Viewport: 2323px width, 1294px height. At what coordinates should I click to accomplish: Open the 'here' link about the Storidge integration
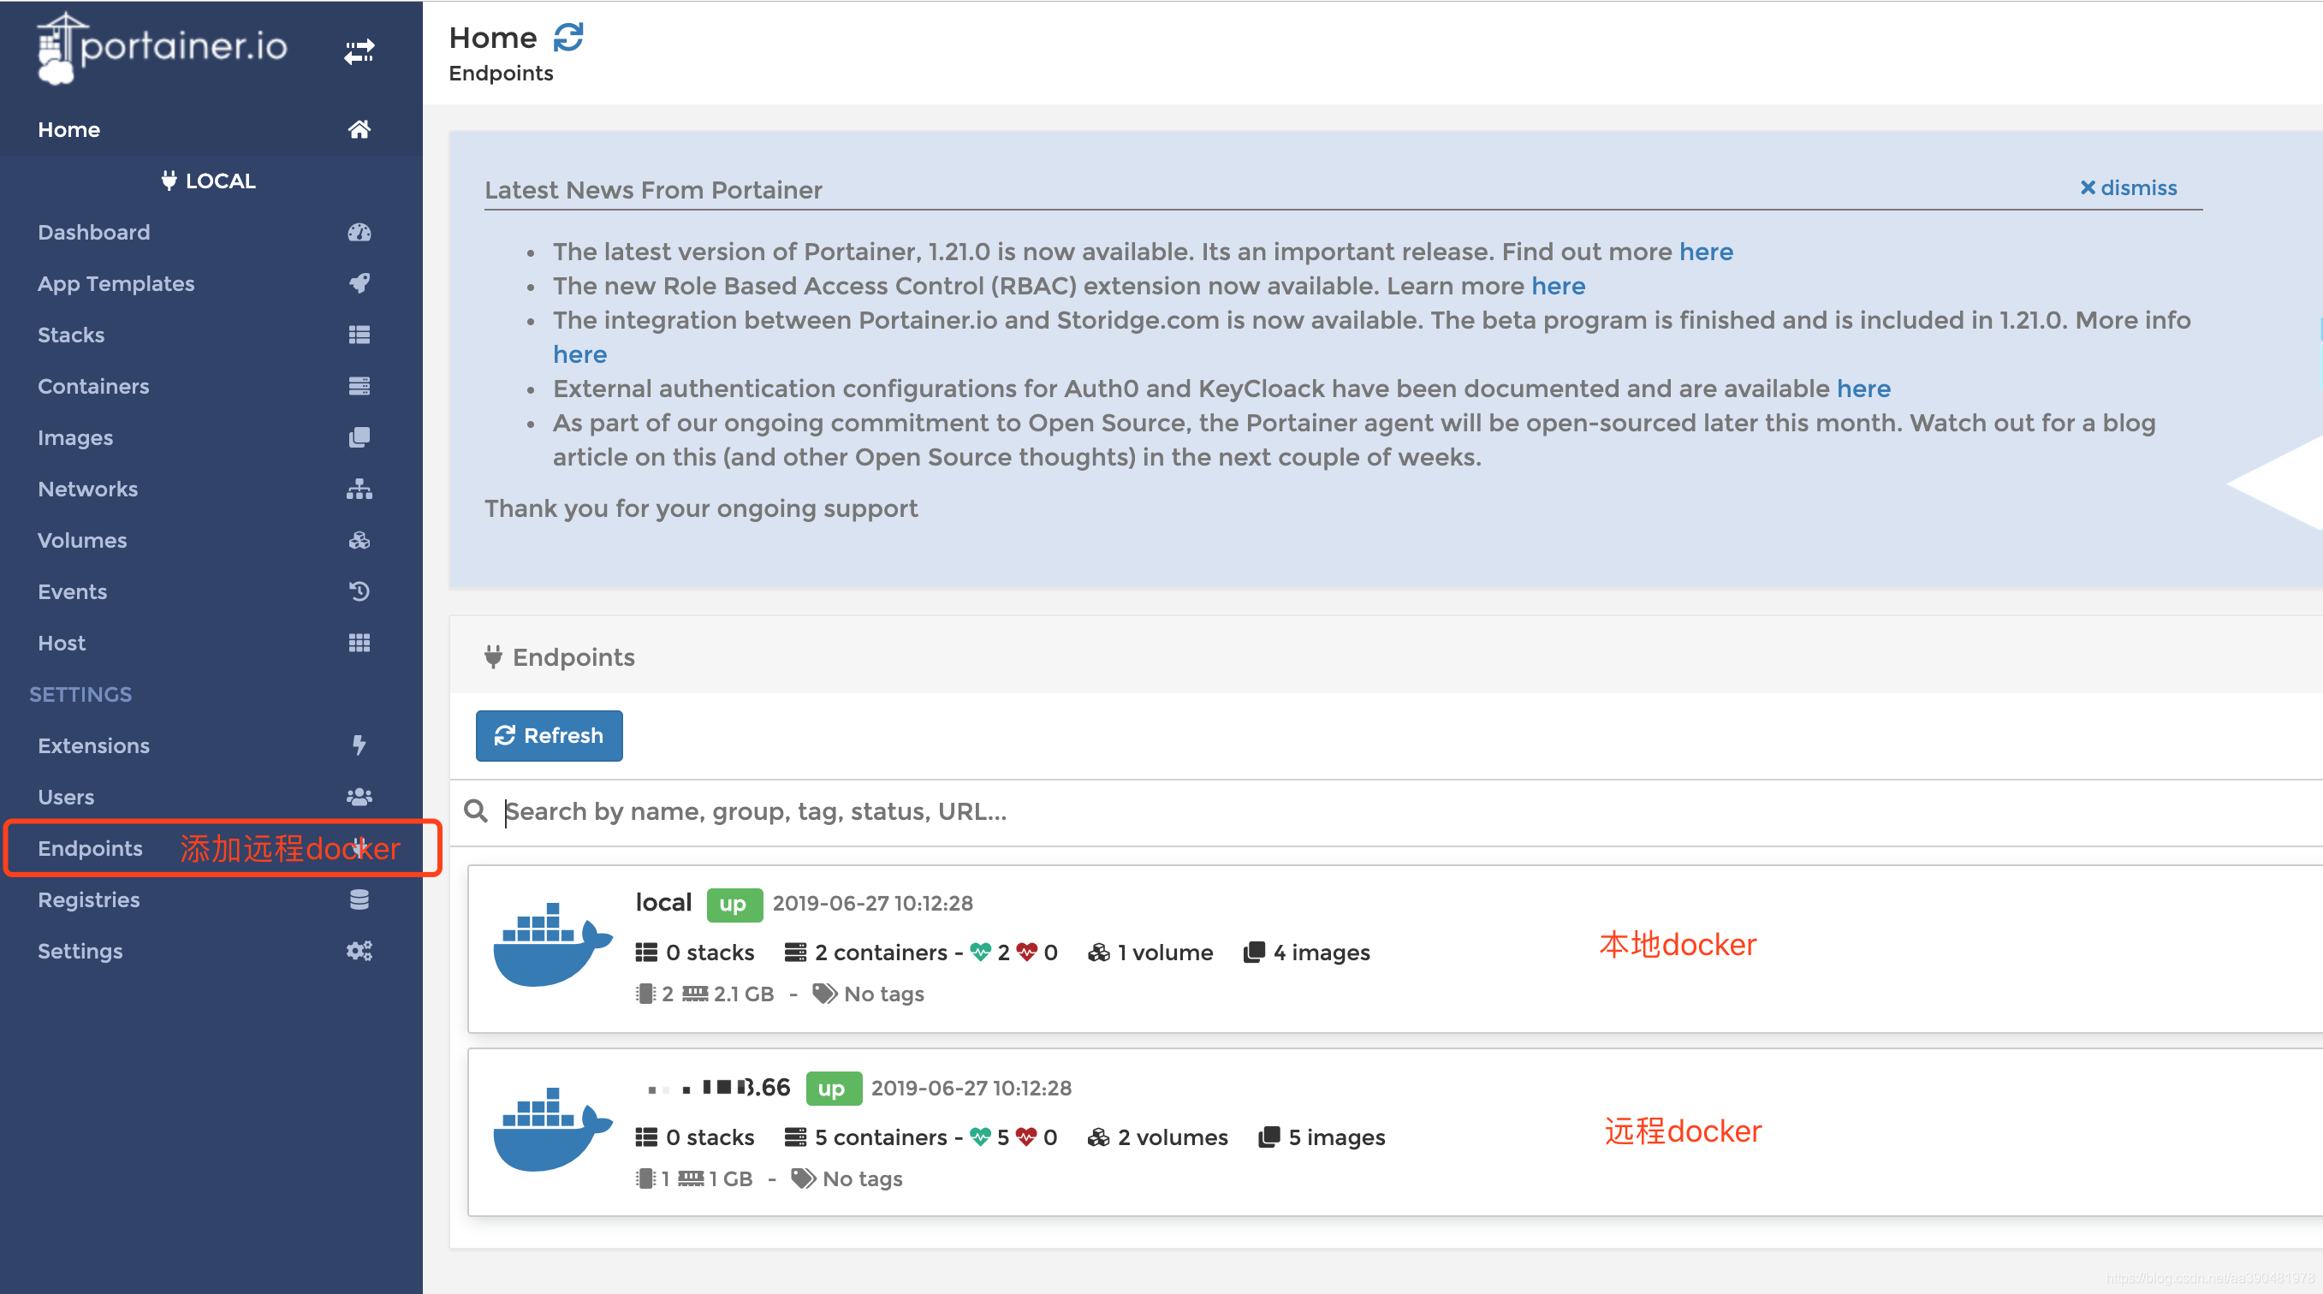point(579,354)
